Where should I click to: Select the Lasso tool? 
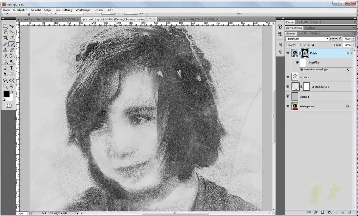pos(5,32)
